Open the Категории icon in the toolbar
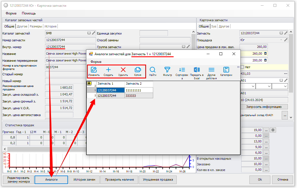The height and width of the screenshot is (188, 297). pyautogui.click(x=226, y=70)
